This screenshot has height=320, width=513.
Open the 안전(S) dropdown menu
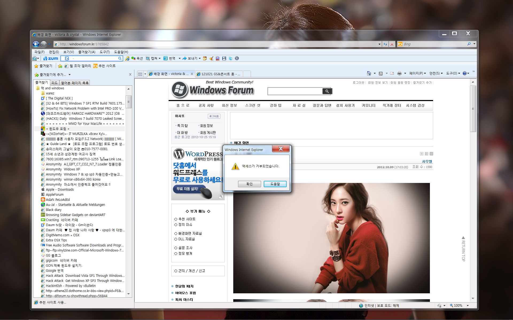tap(436, 73)
